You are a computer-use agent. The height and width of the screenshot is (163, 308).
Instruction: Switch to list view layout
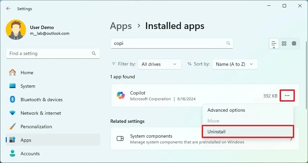pos(274,44)
